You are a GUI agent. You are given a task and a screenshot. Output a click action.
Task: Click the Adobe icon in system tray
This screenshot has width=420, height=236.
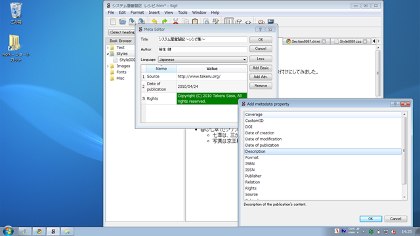pos(337,231)
